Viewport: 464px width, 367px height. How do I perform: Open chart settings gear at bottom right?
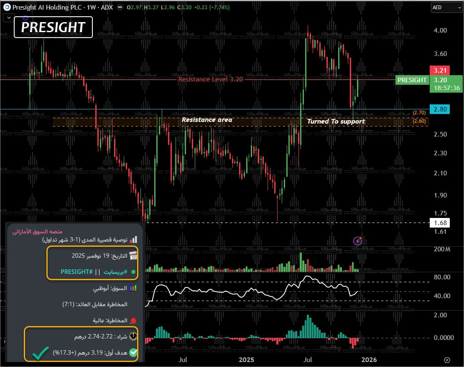tap(447, 360)
